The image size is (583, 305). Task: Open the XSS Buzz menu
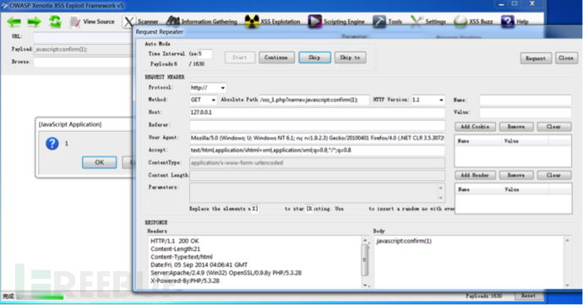(473, 22)
